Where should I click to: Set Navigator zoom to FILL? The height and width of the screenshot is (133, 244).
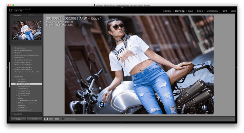(34, 15)
